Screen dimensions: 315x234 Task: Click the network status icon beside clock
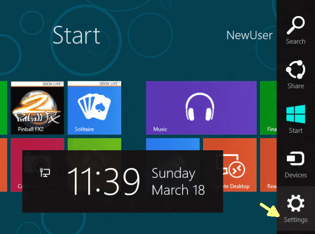click(45, 172)
